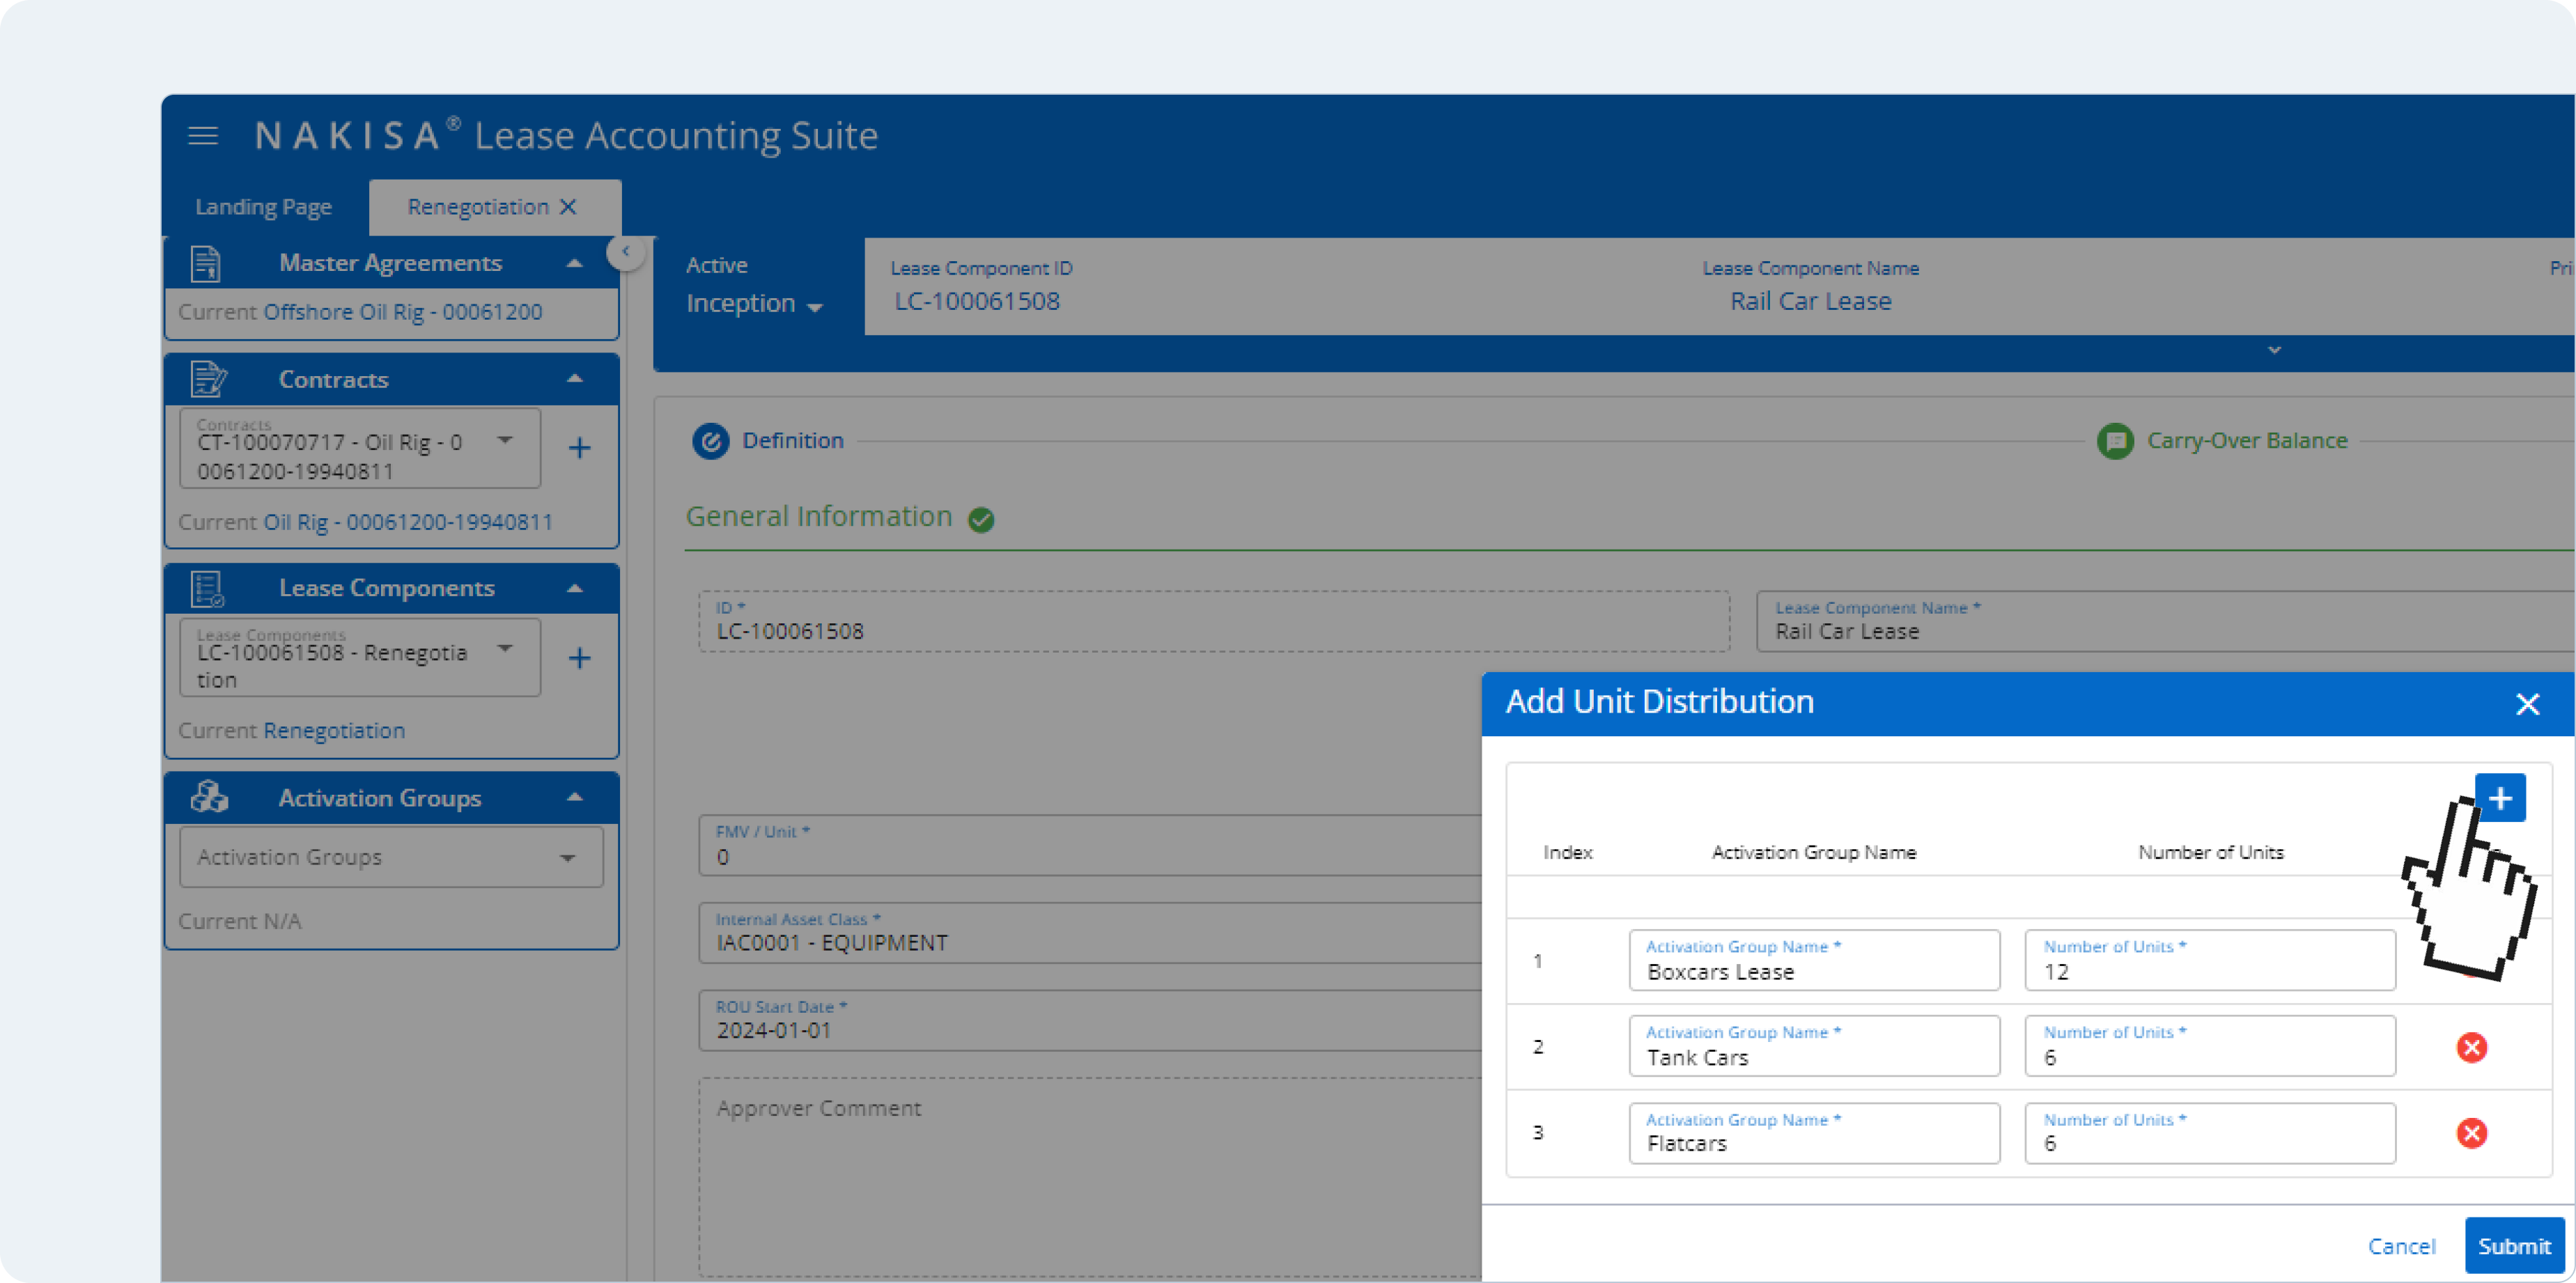Viewport: 2576px width, 1283px height.
Task: Click the Activation Group Name column header
Action: (x=1813, y=852)
